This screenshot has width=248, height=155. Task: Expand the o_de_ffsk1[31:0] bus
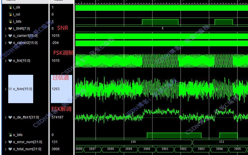6,117
